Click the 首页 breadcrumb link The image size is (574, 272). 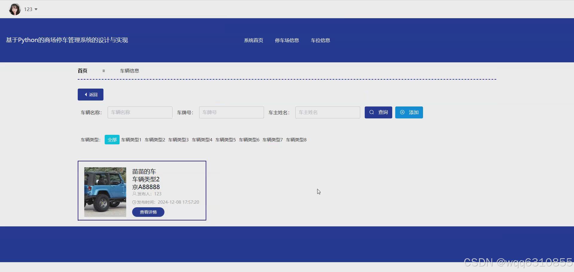point(83,71)
